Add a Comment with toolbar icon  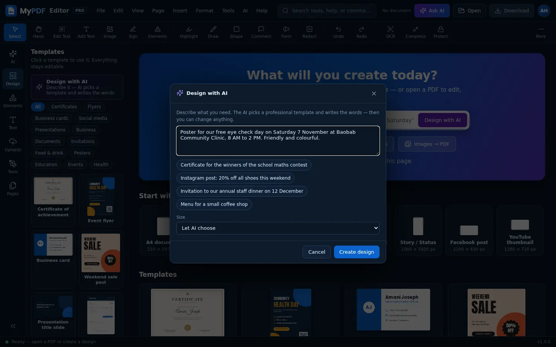[x=261, y=32]
